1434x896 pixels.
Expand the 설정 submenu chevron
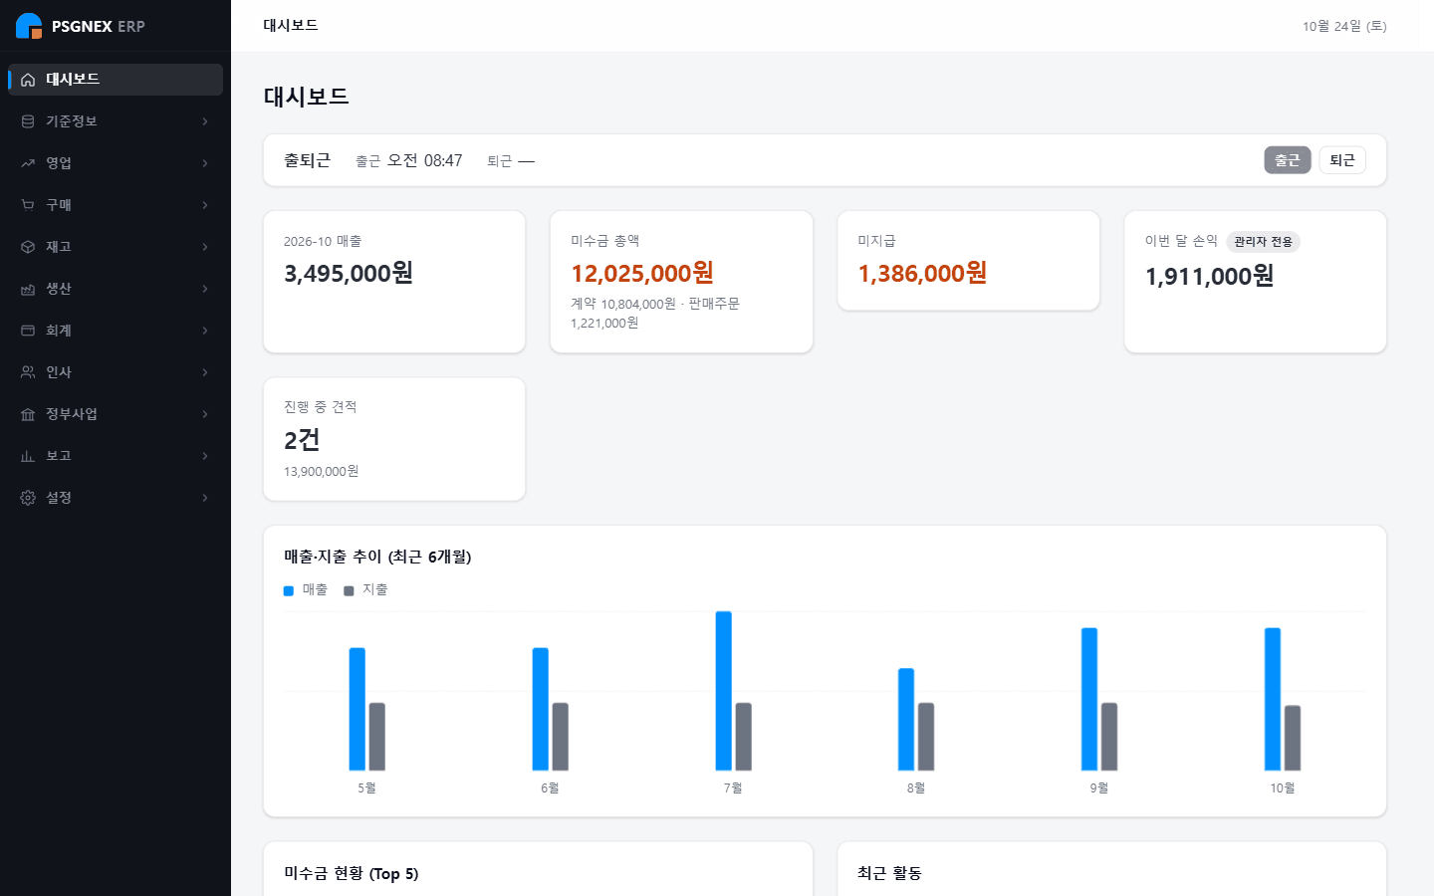[205, 498]
